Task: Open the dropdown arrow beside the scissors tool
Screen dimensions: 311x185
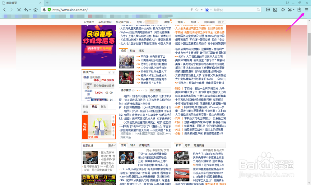Action: point(294,10)
